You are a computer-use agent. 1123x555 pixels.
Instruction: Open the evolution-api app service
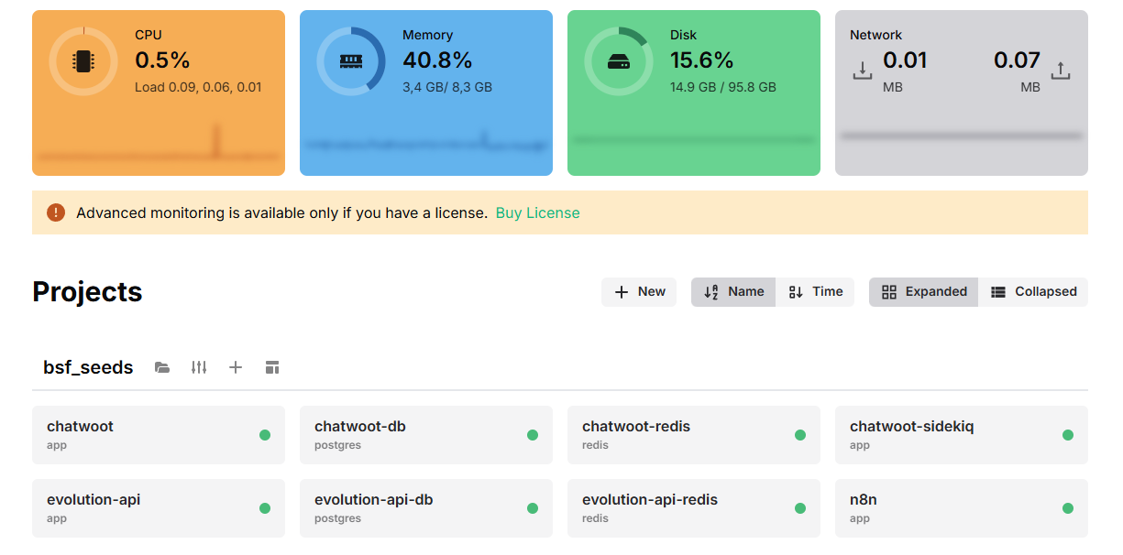(x=159, y=508)
